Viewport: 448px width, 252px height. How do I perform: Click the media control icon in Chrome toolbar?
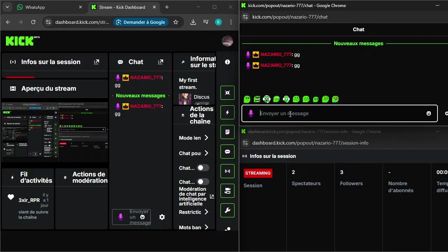point(206,22)
